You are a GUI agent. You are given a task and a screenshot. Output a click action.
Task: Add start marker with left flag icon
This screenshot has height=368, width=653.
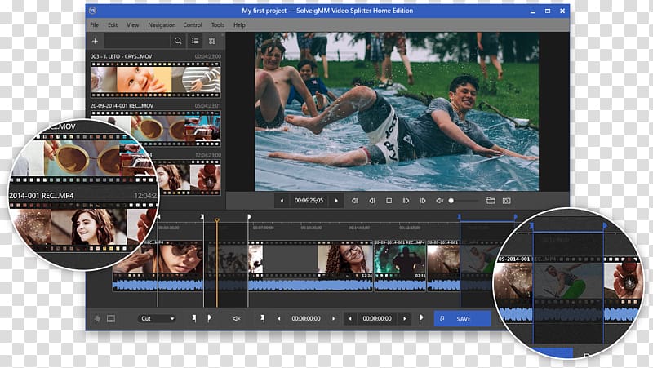(194, 318)
